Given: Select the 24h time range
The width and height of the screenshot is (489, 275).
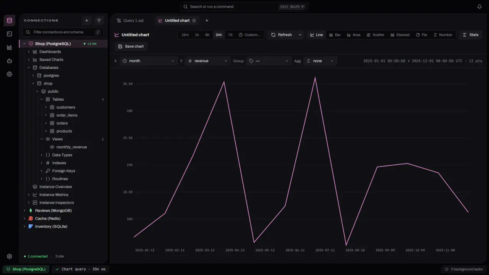Looking at the screenshot, I should point(219,35).
